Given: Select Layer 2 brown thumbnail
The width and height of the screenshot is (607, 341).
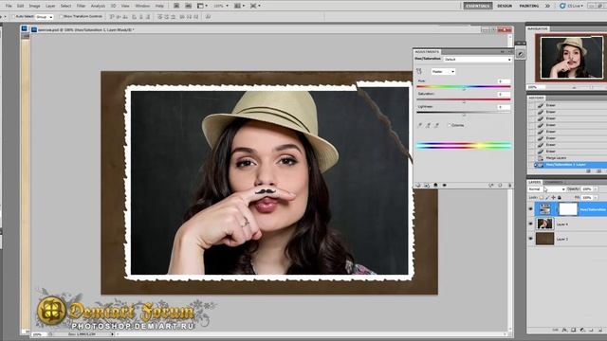Looking at the screenshot, I should tap(544, 239).
